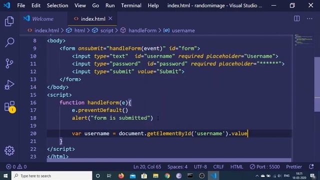Change the CRLF end of line sequence
Image resolution: width=320 pixels, height=180 pixels.
click(218, 166)
